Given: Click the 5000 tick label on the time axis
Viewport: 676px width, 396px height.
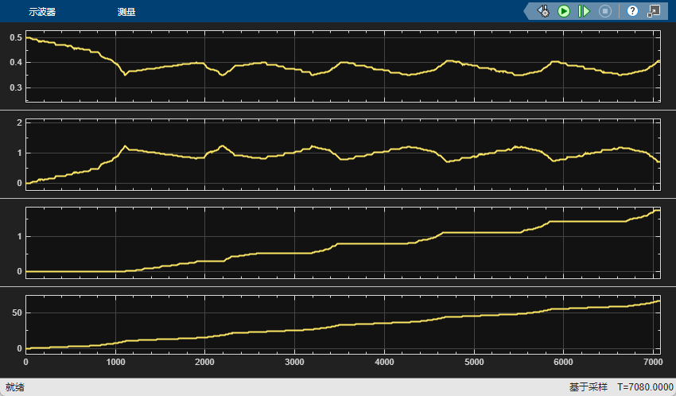Looking at the screenshot, I should [x=474, y=362].
